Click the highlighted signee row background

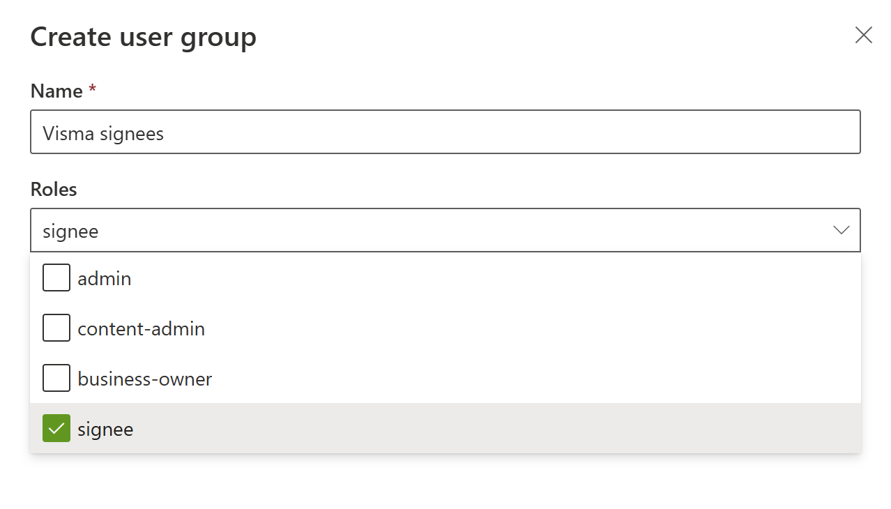pos(488,429)
